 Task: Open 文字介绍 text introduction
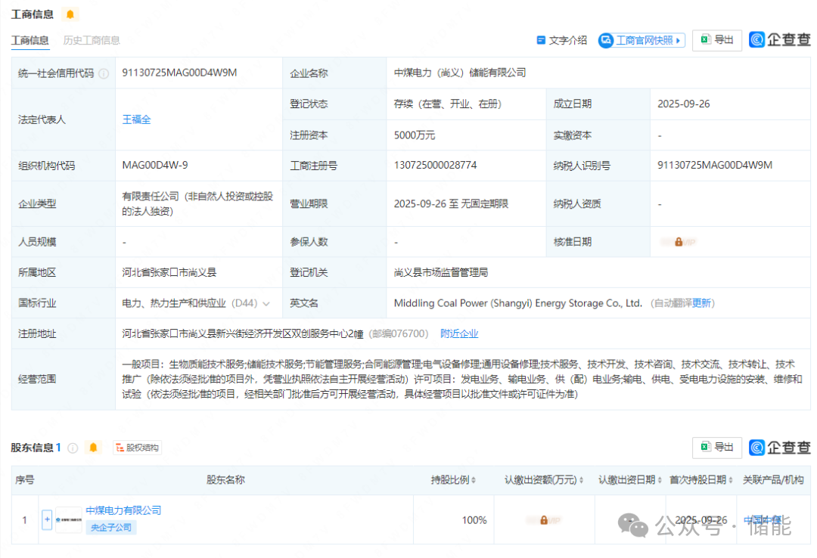pyautogui.click(x=561, y=40)
